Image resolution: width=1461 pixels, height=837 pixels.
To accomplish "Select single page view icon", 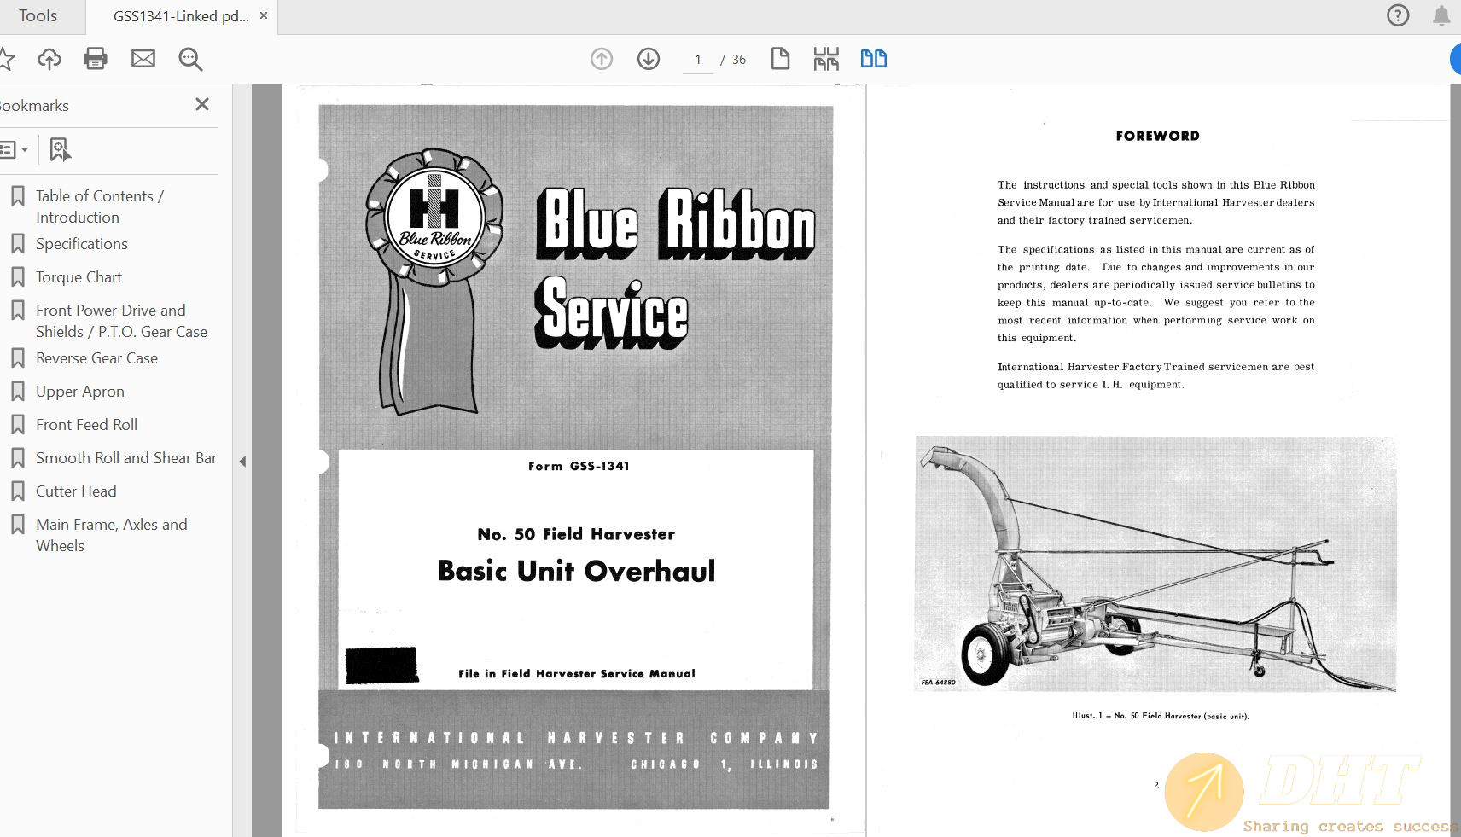I will click(x=780, y=59).
